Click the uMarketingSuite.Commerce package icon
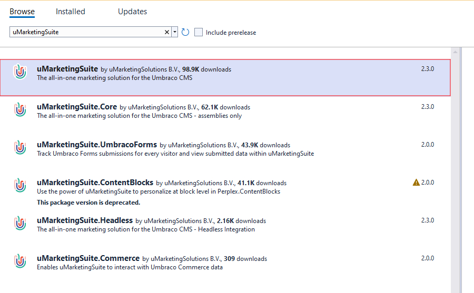The height and width of the screenshot is (293, 474). point(20,261)
